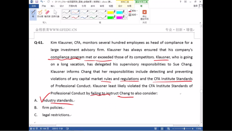Pick the thin blue pen style
Screen dimensions: 232x131
[84, 12]
